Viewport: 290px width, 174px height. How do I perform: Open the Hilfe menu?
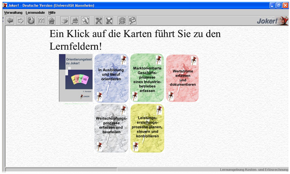52,13
